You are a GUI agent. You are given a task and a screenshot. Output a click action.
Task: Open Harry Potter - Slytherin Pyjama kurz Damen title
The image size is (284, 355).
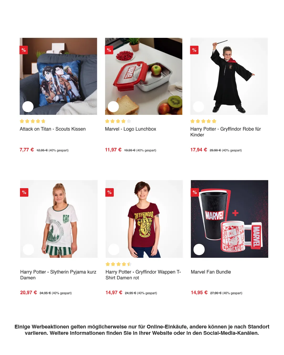[x=58, y=275]
